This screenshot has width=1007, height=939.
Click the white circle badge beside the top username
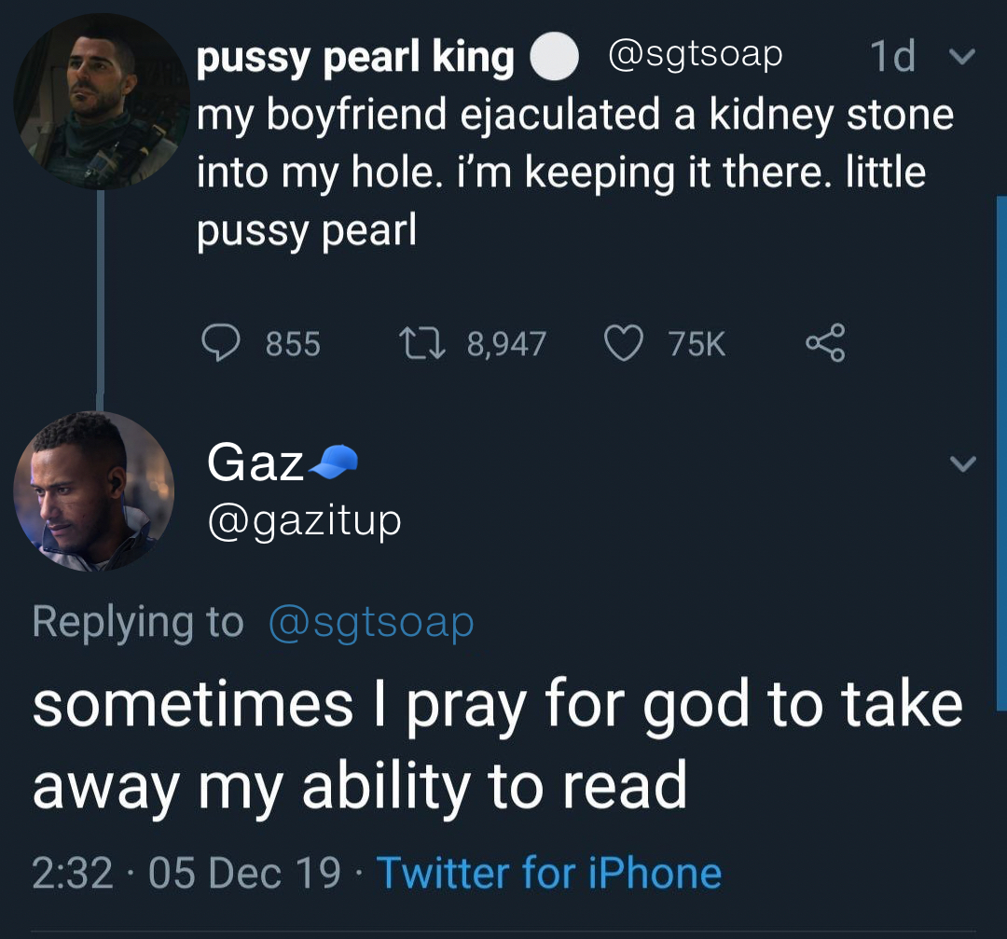(x=554, y=60)
